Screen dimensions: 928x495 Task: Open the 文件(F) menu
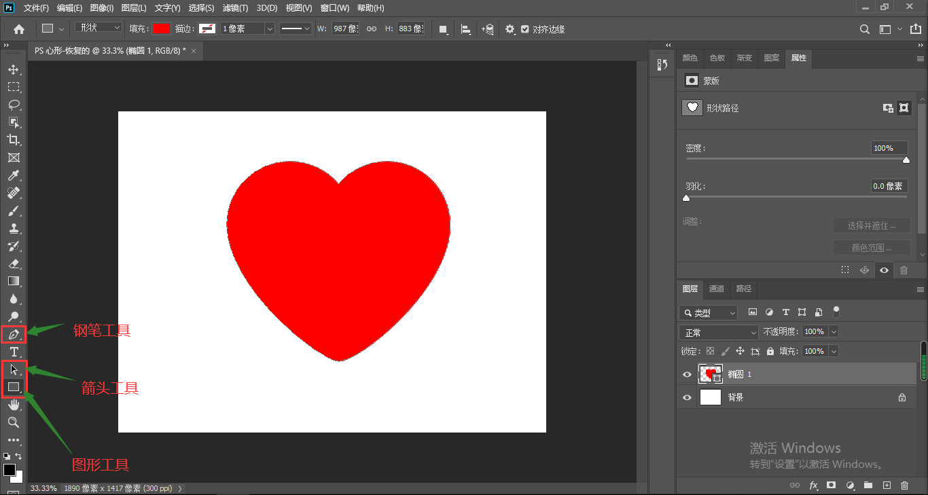(x=36, y=8)
